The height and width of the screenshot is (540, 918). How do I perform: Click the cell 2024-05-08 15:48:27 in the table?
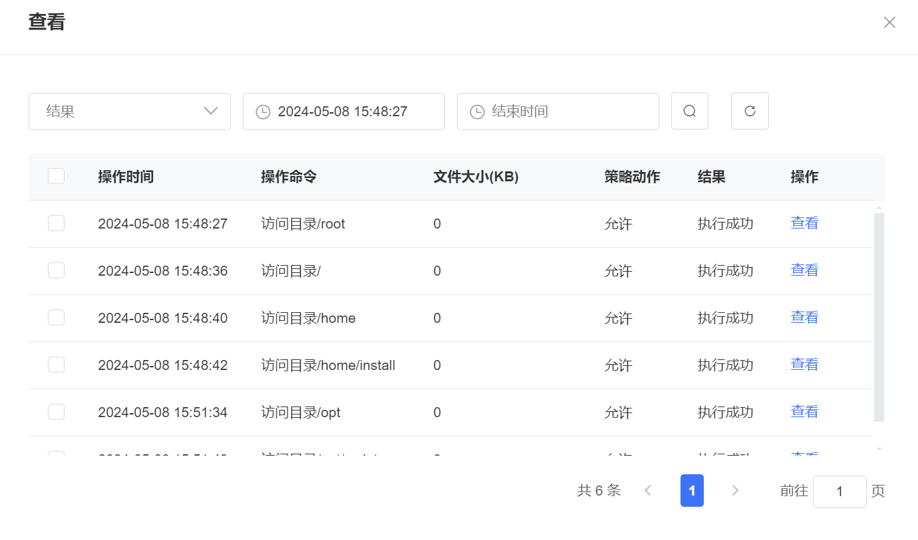[163, 224]
